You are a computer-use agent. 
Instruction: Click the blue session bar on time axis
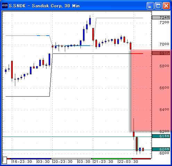click(31, 159)
